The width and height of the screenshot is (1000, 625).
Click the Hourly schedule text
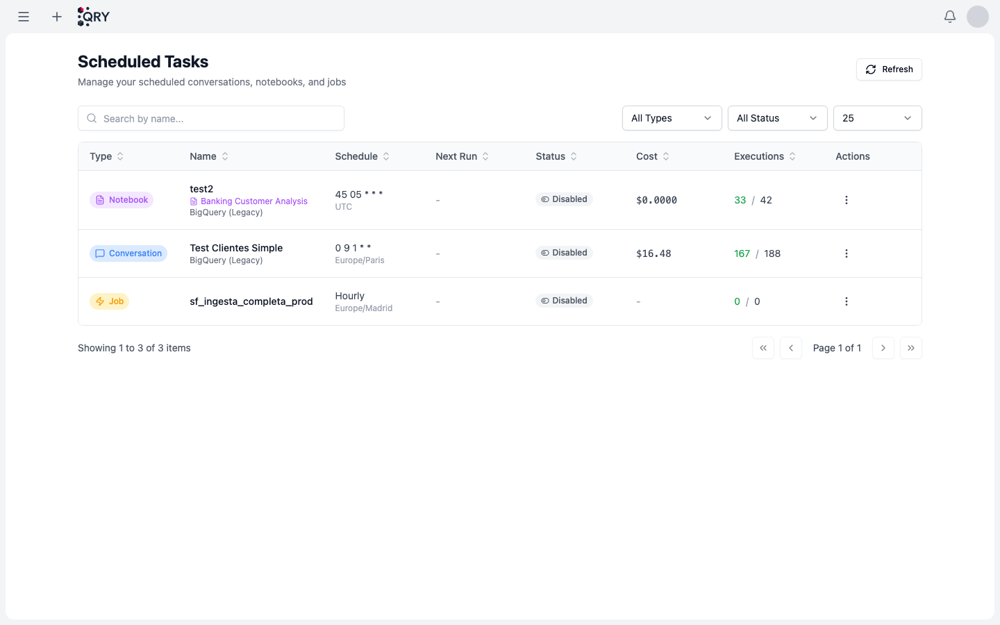click(x=350, y=296)
